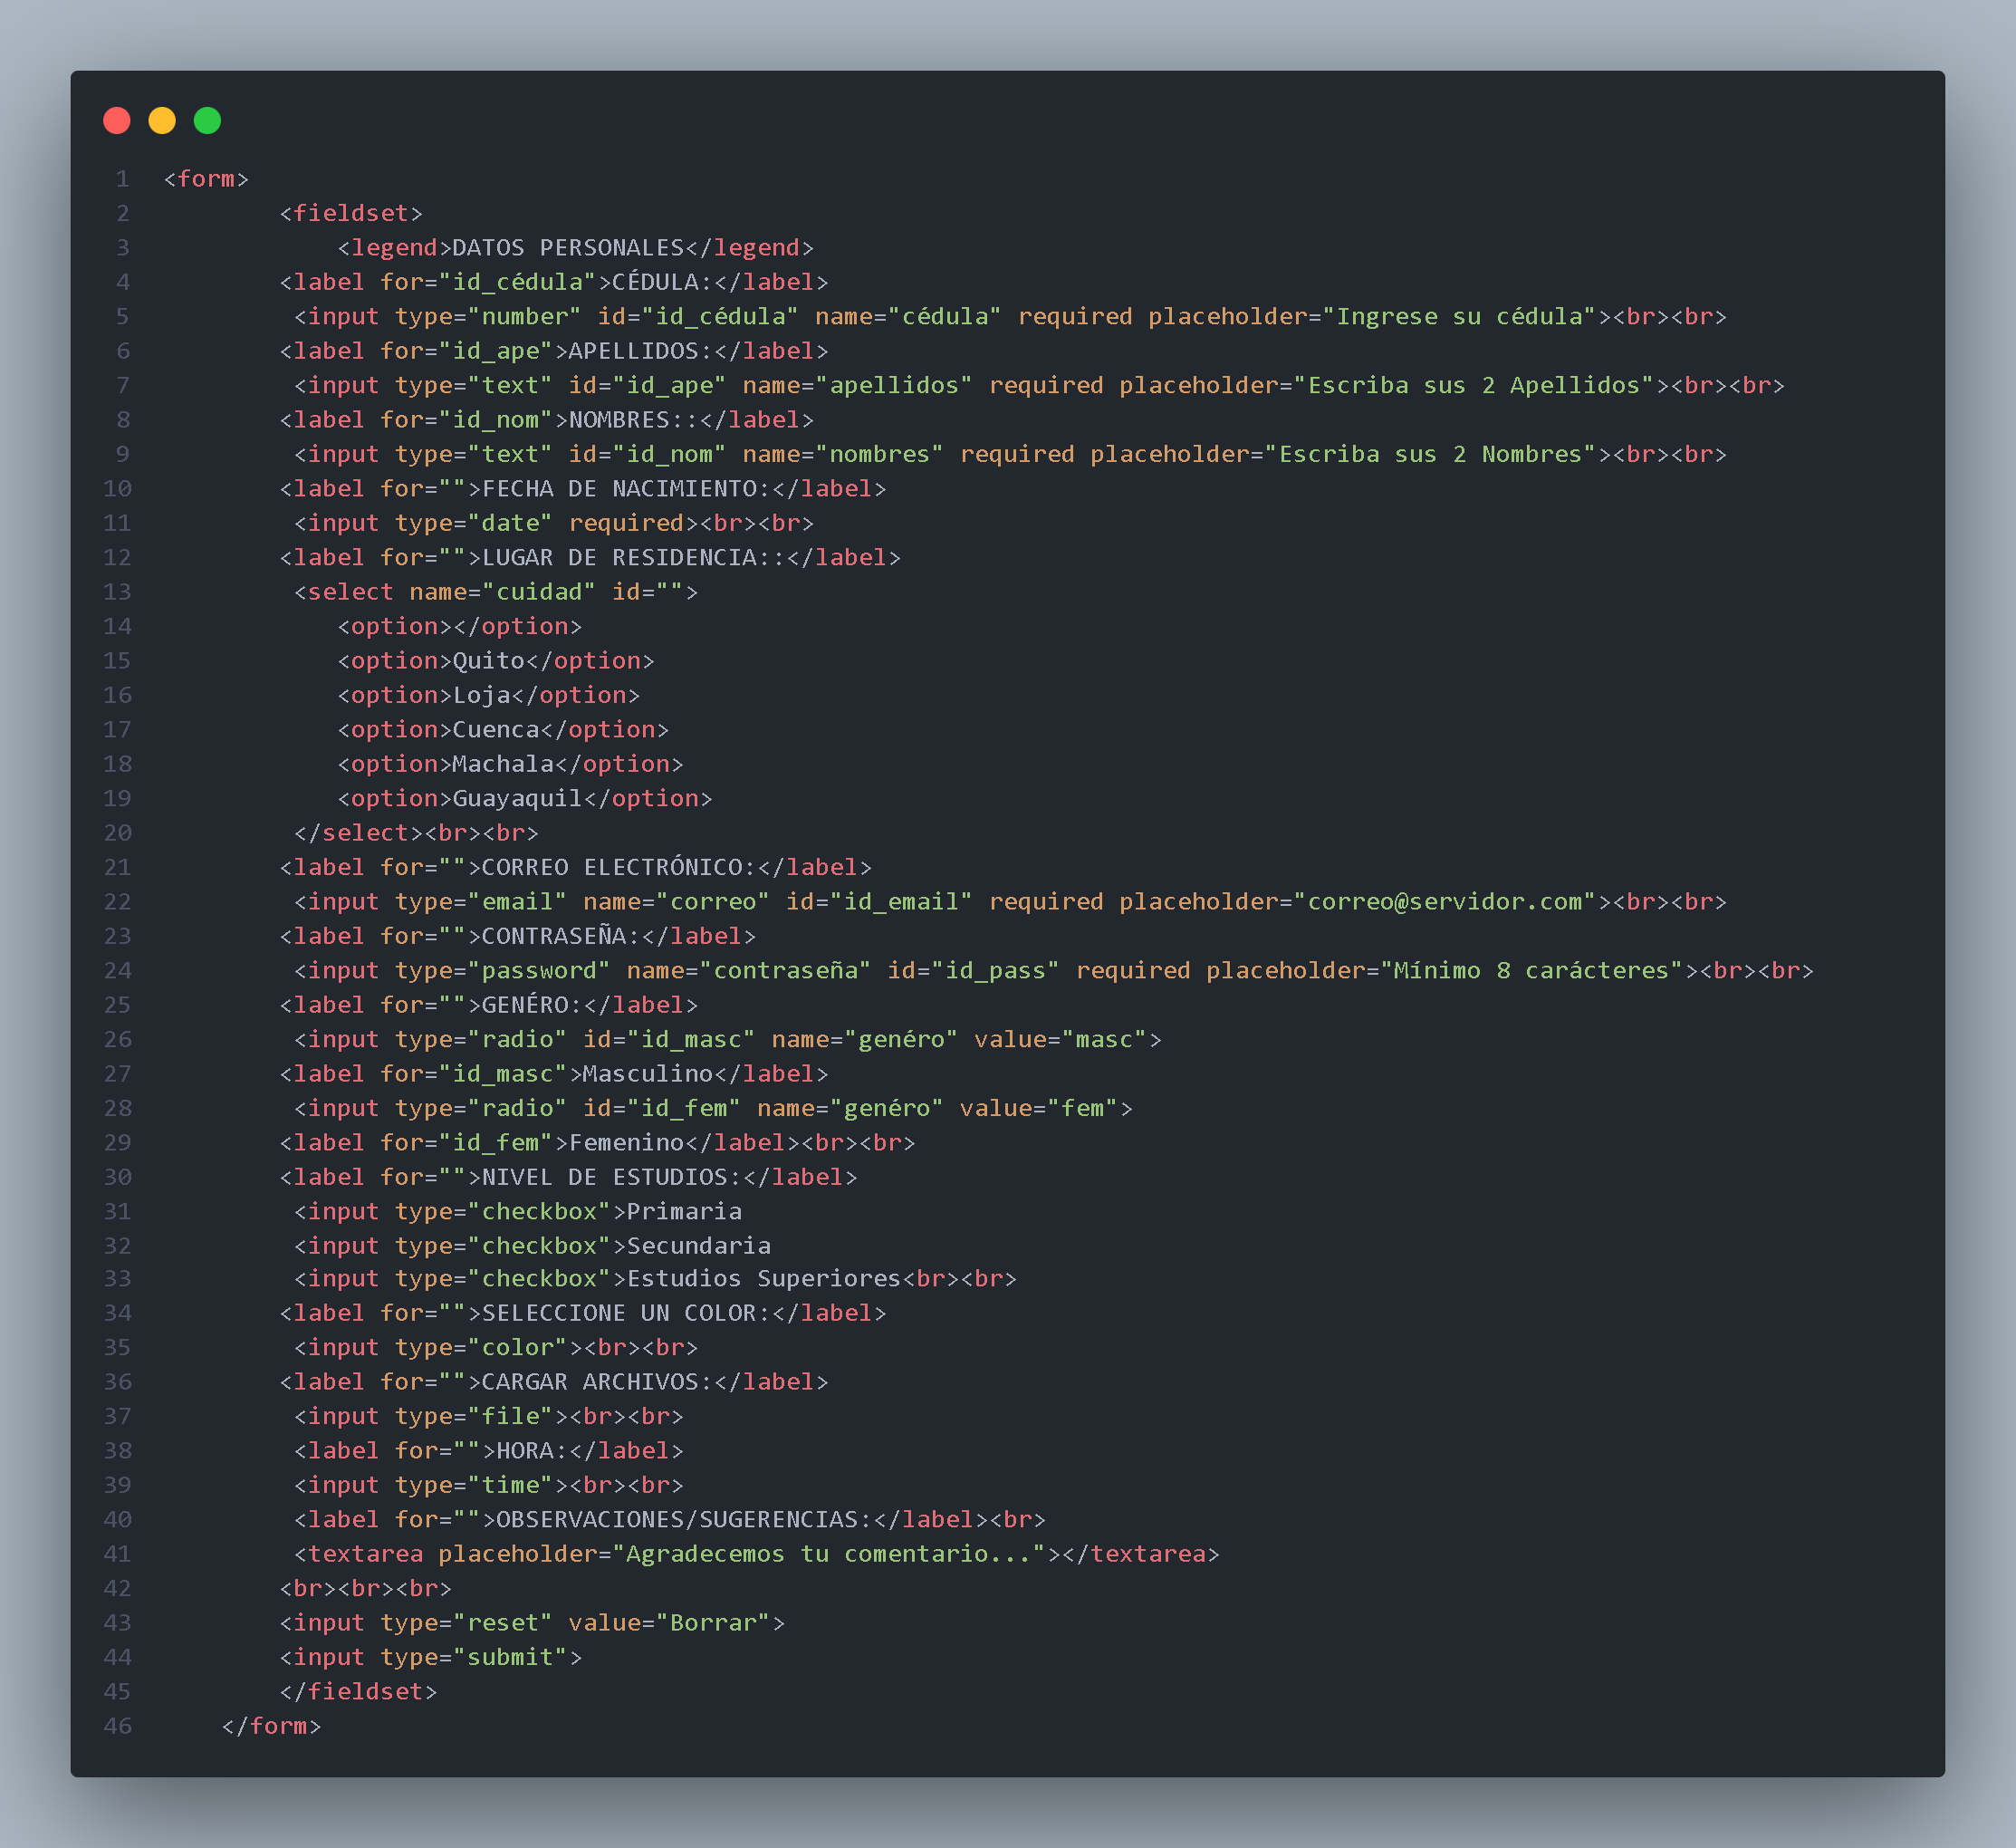Click the Quito option text

[489, 661]
